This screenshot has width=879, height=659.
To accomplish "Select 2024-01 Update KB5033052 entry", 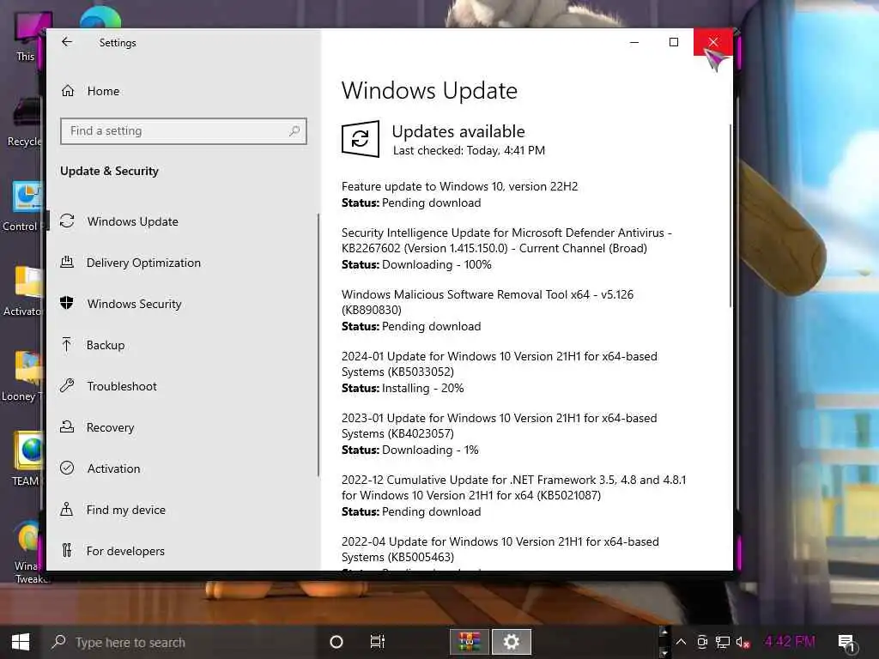I will pyautogui.click(x=499, y=364).
